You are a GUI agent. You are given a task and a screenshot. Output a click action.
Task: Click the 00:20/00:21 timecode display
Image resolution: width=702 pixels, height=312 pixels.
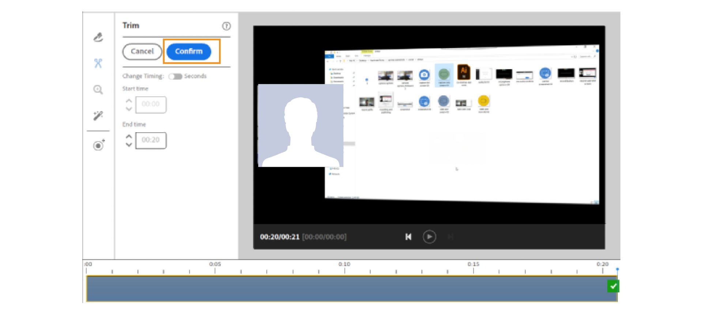pyautogui.click(x=280, y=237)
